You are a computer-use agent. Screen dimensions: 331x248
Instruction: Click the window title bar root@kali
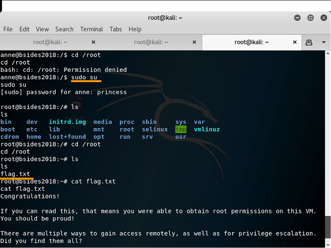point(165,17)
